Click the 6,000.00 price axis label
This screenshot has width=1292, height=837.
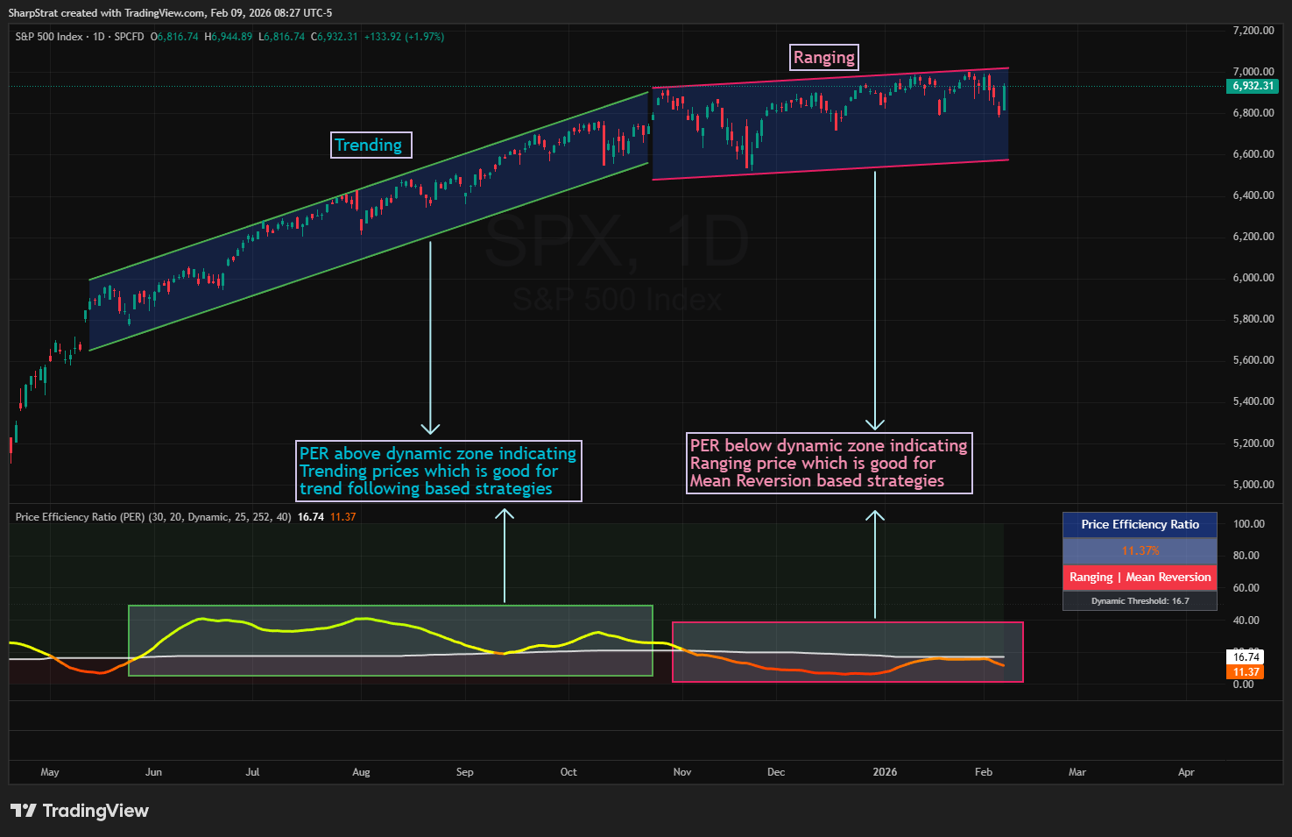coord(1253,278)
